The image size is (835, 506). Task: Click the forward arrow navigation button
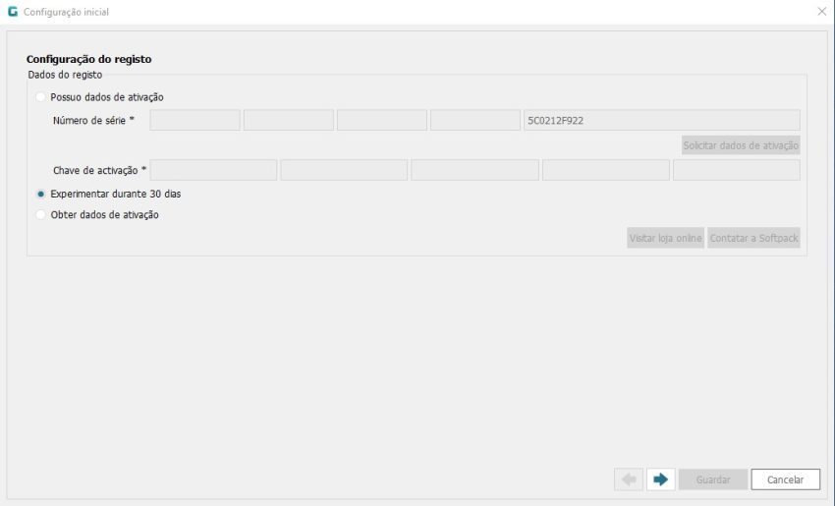click(660, 479)
